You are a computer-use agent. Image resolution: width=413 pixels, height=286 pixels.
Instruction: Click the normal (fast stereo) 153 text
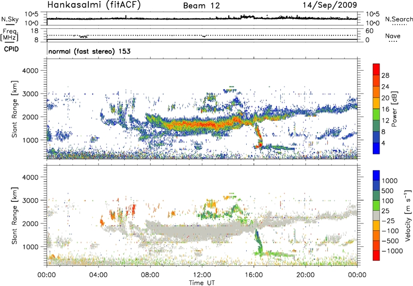(89, 51)
